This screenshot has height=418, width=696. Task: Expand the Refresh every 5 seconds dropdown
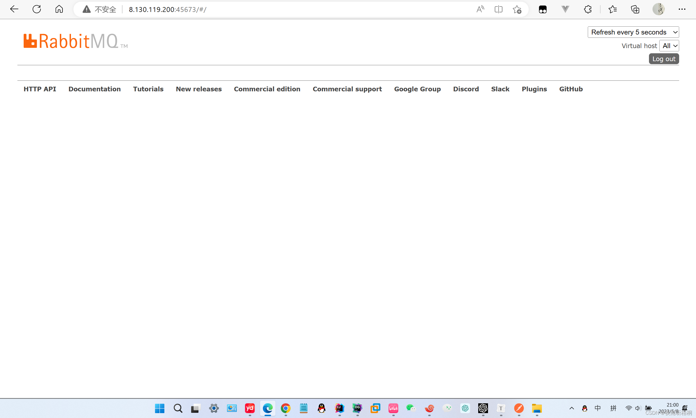coord(633,32)
